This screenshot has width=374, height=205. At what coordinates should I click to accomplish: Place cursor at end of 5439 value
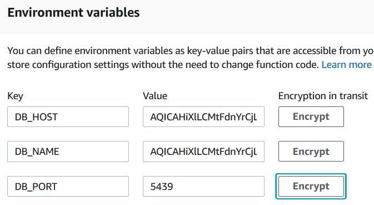click(x=173, y=187)
